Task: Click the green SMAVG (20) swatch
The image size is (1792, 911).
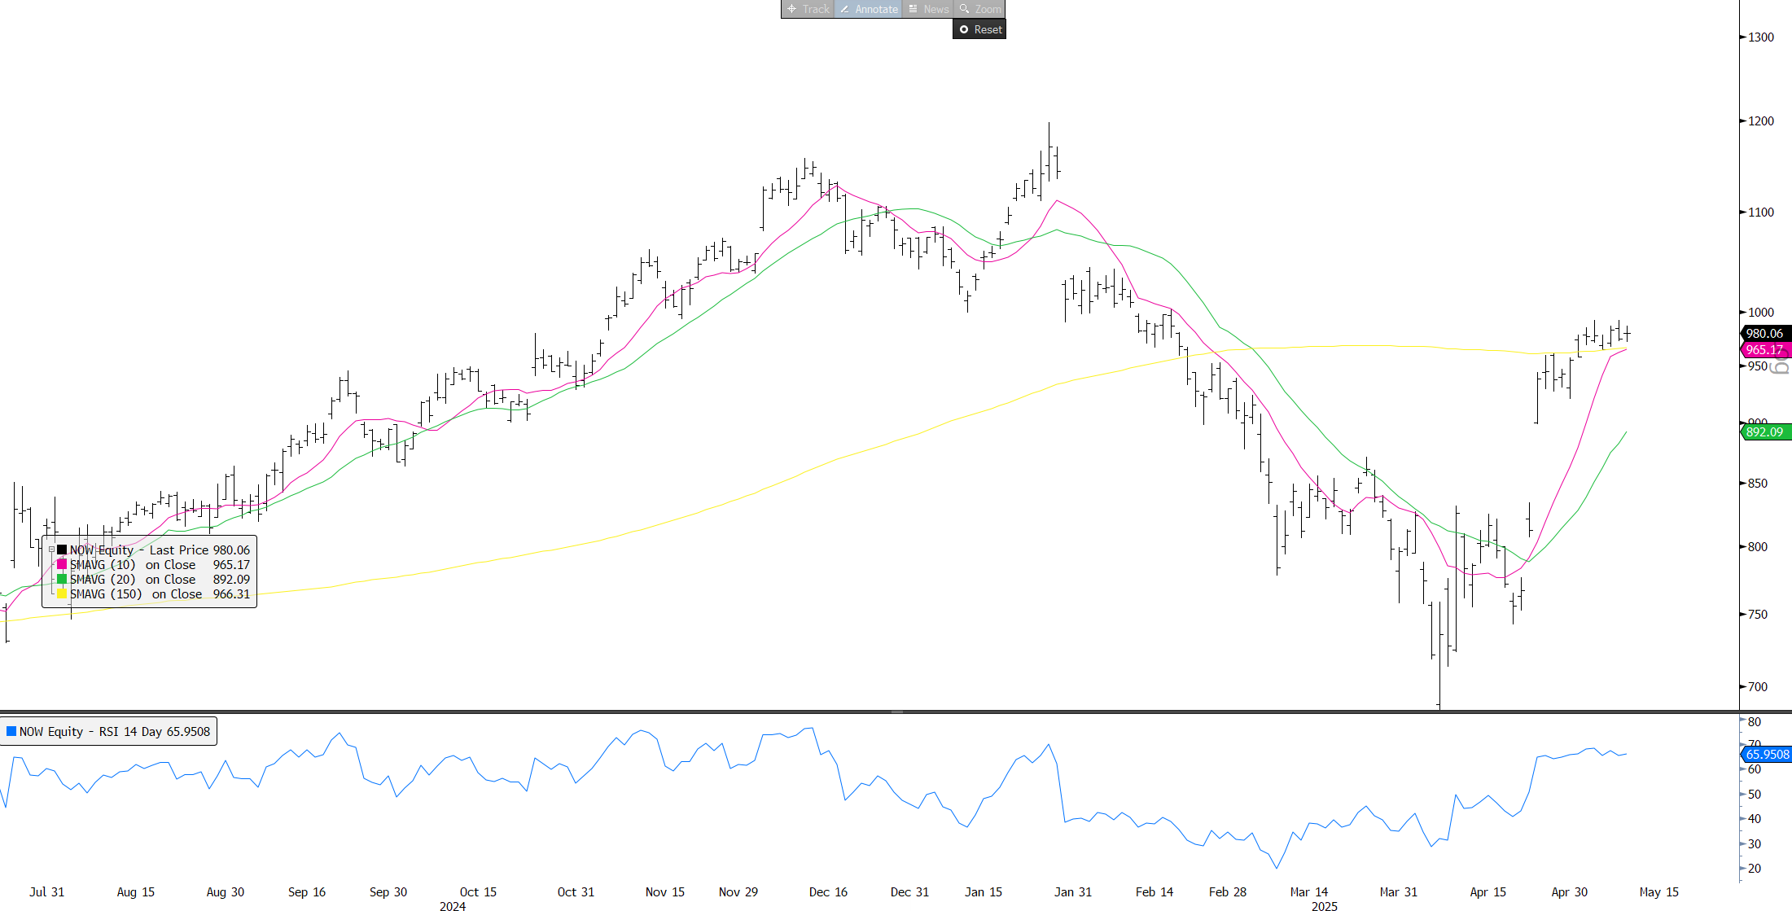Action: (62, 580)
